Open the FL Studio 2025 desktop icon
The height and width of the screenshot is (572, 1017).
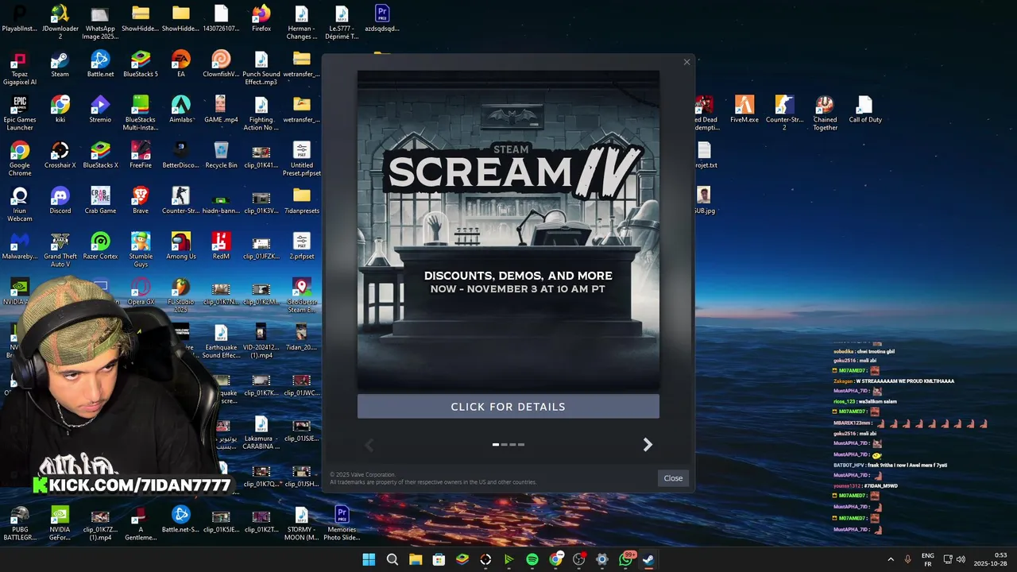181,296
